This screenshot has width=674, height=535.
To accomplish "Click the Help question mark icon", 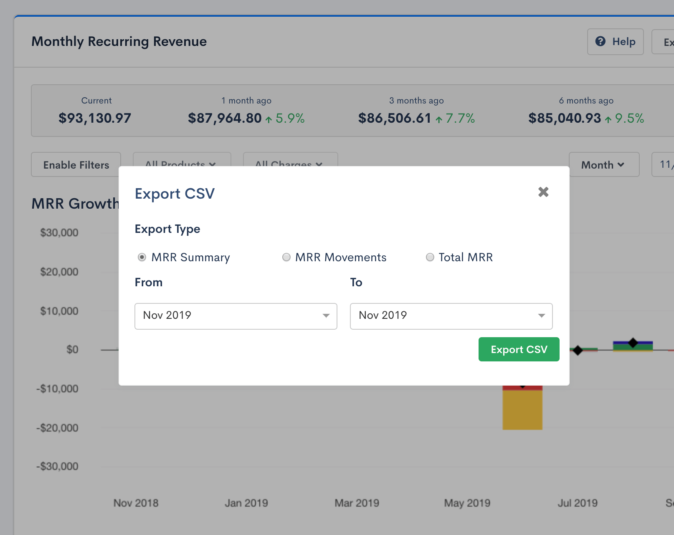I will (601, 41).
